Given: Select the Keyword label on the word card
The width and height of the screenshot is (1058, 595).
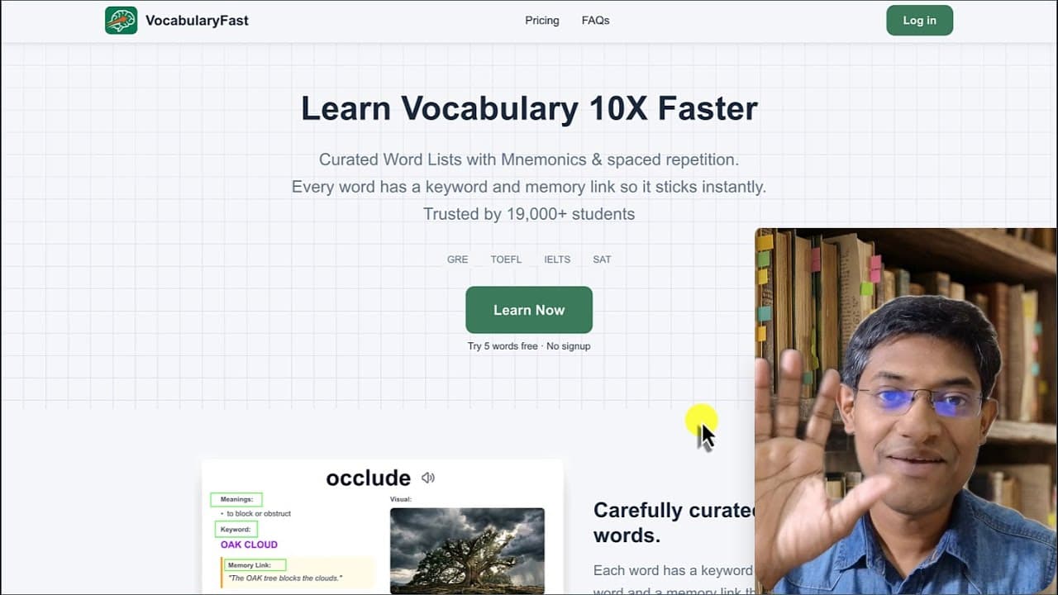Looking at the screenshot, I should click(236, 529).
